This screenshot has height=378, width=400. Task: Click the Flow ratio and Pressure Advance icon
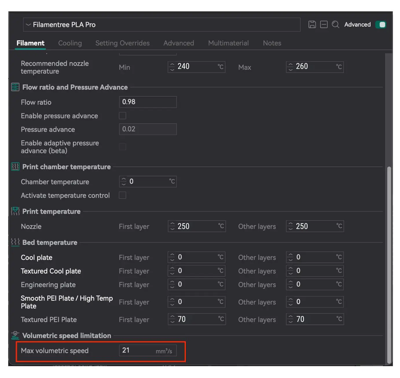pos(15,87)
